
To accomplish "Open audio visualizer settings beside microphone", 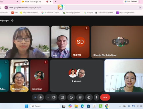I will (35, 97).
